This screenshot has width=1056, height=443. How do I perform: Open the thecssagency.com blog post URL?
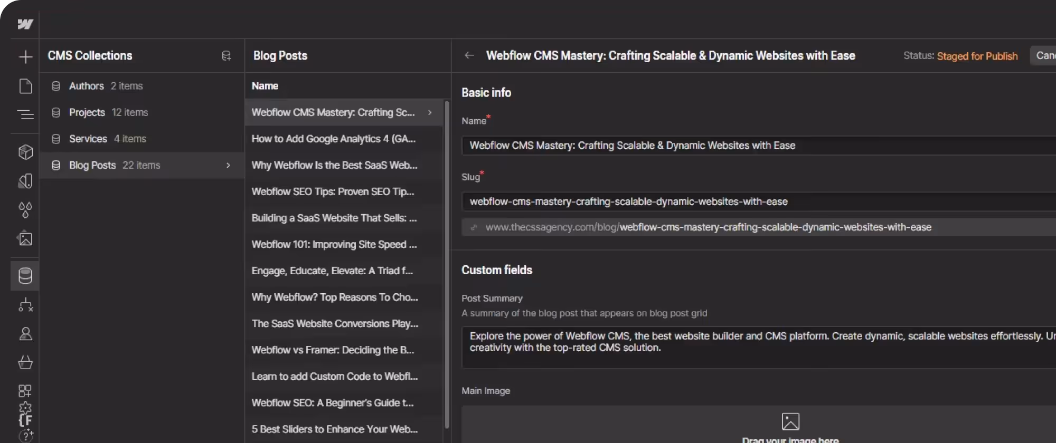708,227
